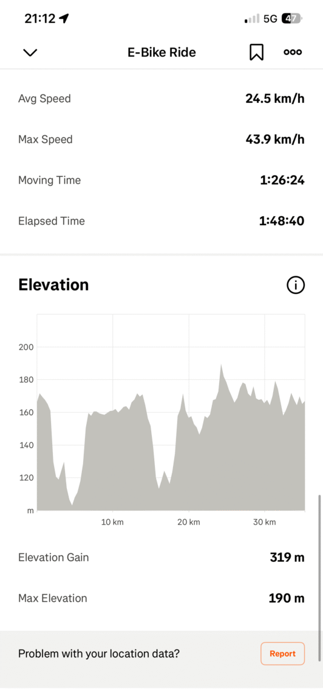Image resolution: width=323 pixels, height=700 pixels.
Task: Tap the battery indicator in status bar
Action: tap(292, 19)
